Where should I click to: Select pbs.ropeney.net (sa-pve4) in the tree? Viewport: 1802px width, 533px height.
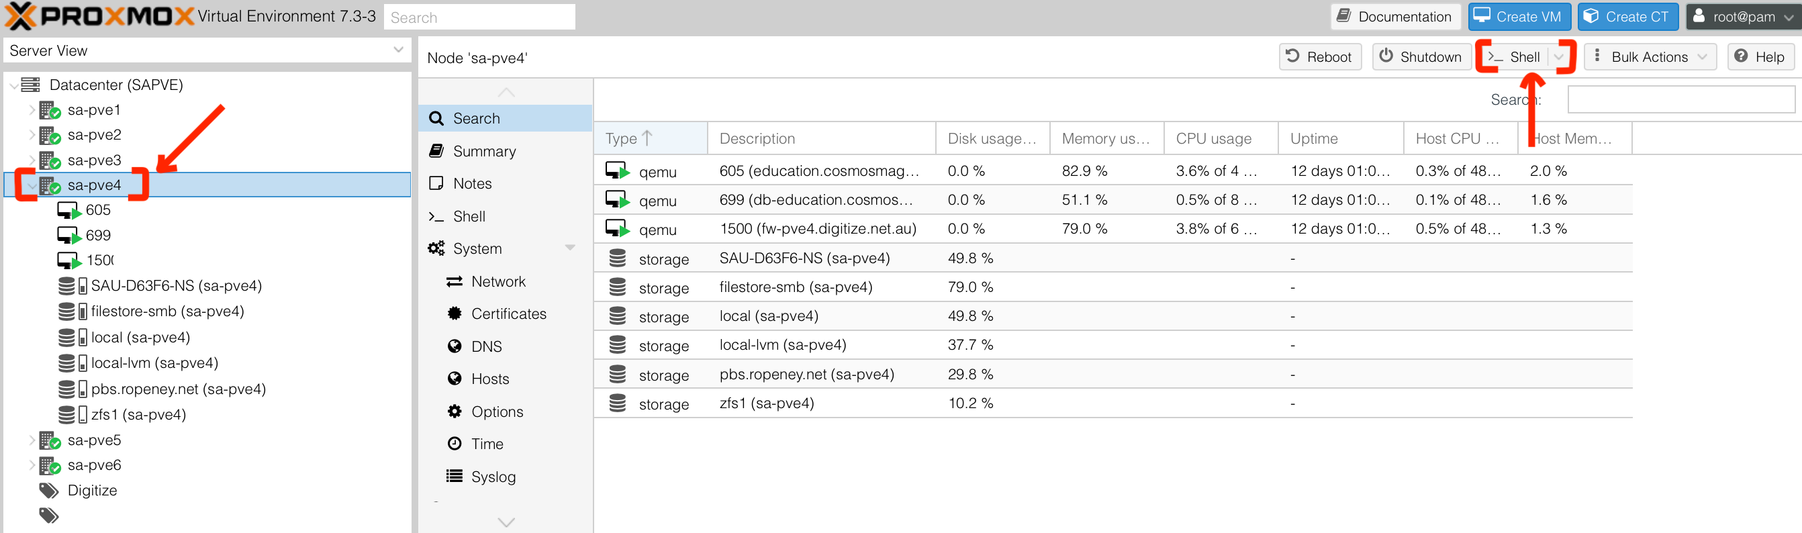point(178,389)
